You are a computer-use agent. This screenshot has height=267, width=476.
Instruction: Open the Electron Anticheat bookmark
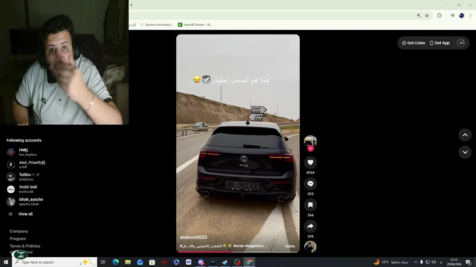click(157, 25)
